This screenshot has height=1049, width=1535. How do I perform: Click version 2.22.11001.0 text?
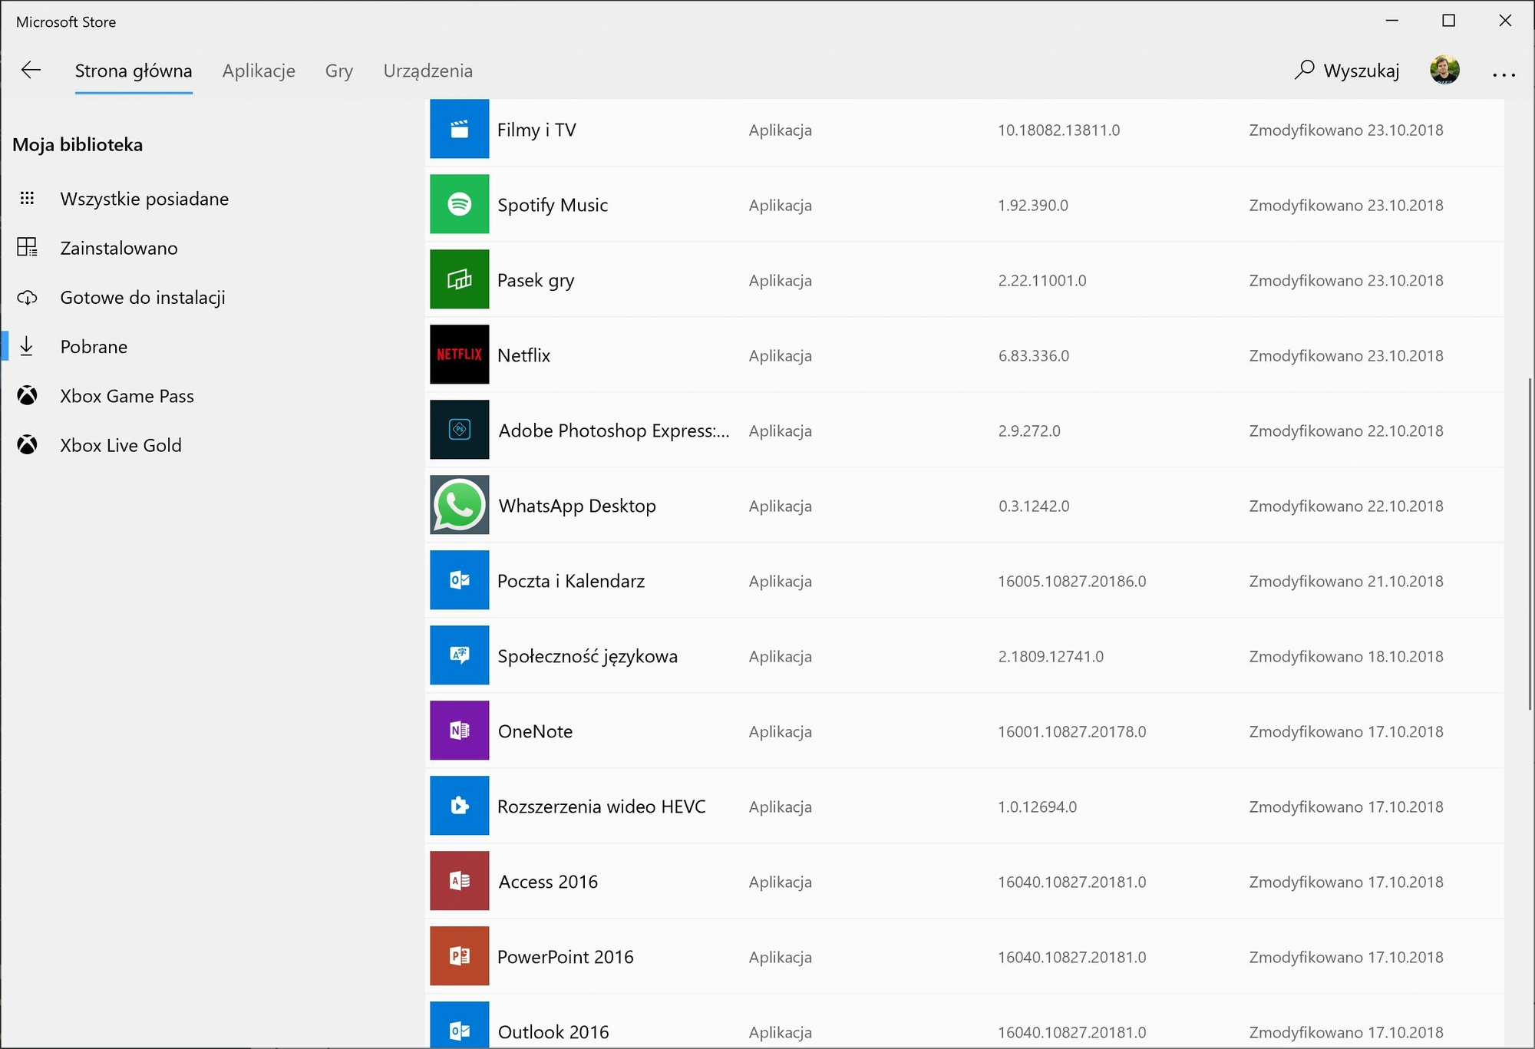point(1042,280)
